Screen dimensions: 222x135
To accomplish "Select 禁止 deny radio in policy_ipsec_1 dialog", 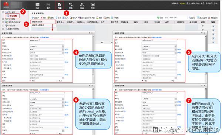I will click(x=57, y=81).
